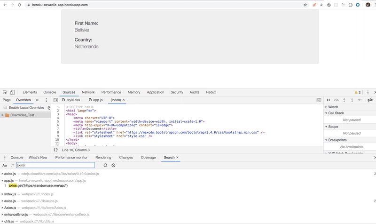Place cursor on source line 8
Viewport: 376px width, 224px height.
click(x=169, y=132)
